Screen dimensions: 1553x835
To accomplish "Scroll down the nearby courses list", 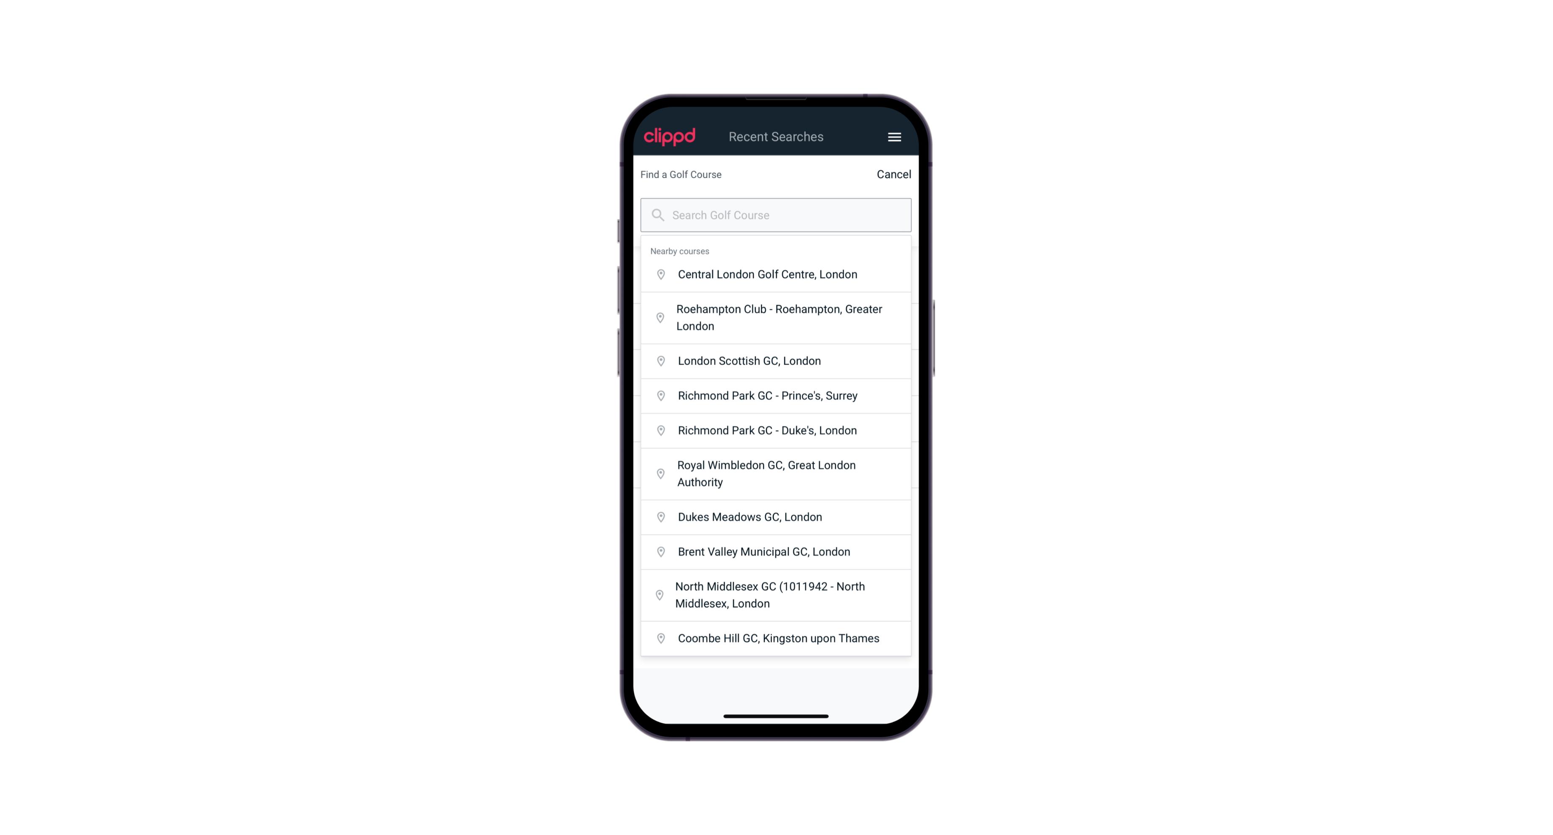I will pos(776,452).
